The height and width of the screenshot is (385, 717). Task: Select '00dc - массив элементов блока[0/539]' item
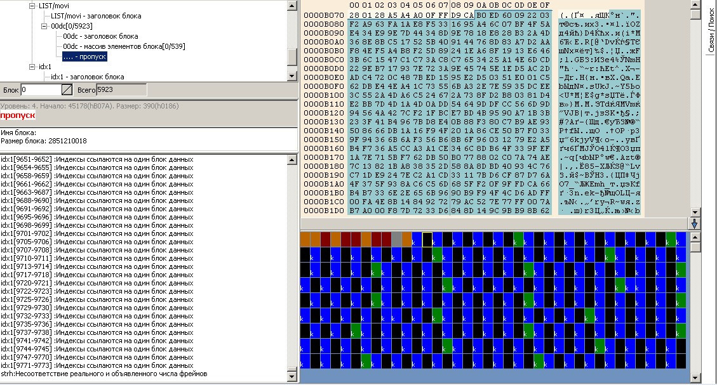pyautogui.click(x=124, y=46)
